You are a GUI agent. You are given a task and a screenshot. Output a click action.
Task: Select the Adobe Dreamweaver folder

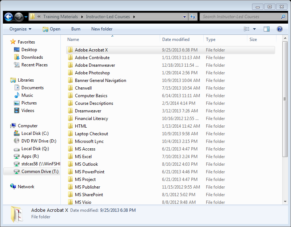coord(95,65)
